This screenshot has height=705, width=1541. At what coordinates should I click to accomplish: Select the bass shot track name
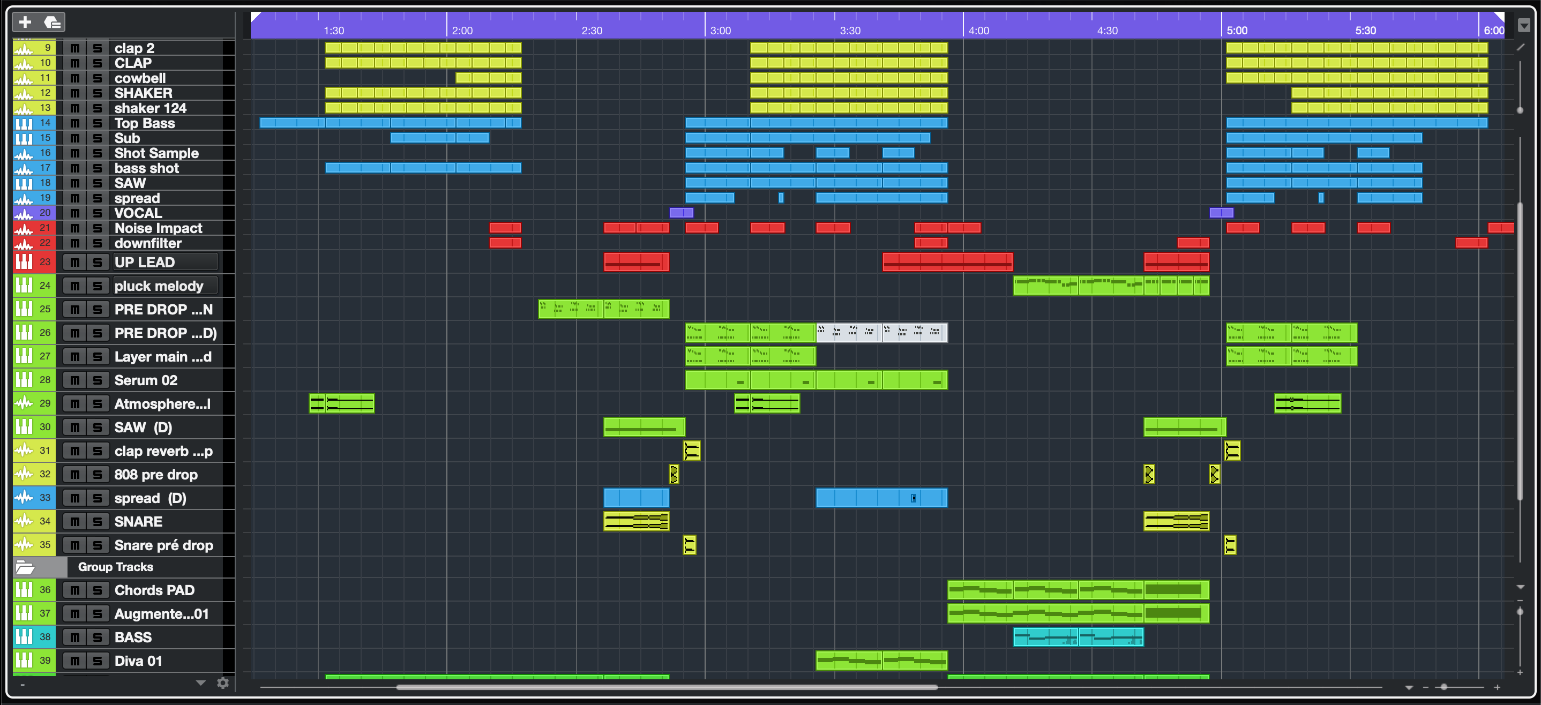coord(147,168)
